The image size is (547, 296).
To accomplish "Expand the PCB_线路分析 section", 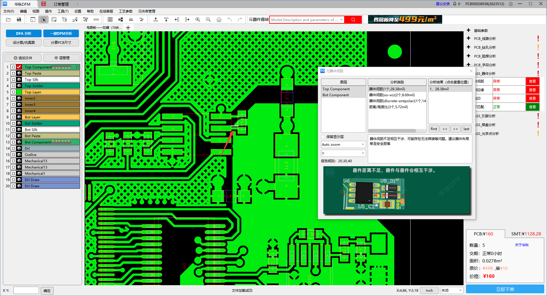I will click(469, 38).
